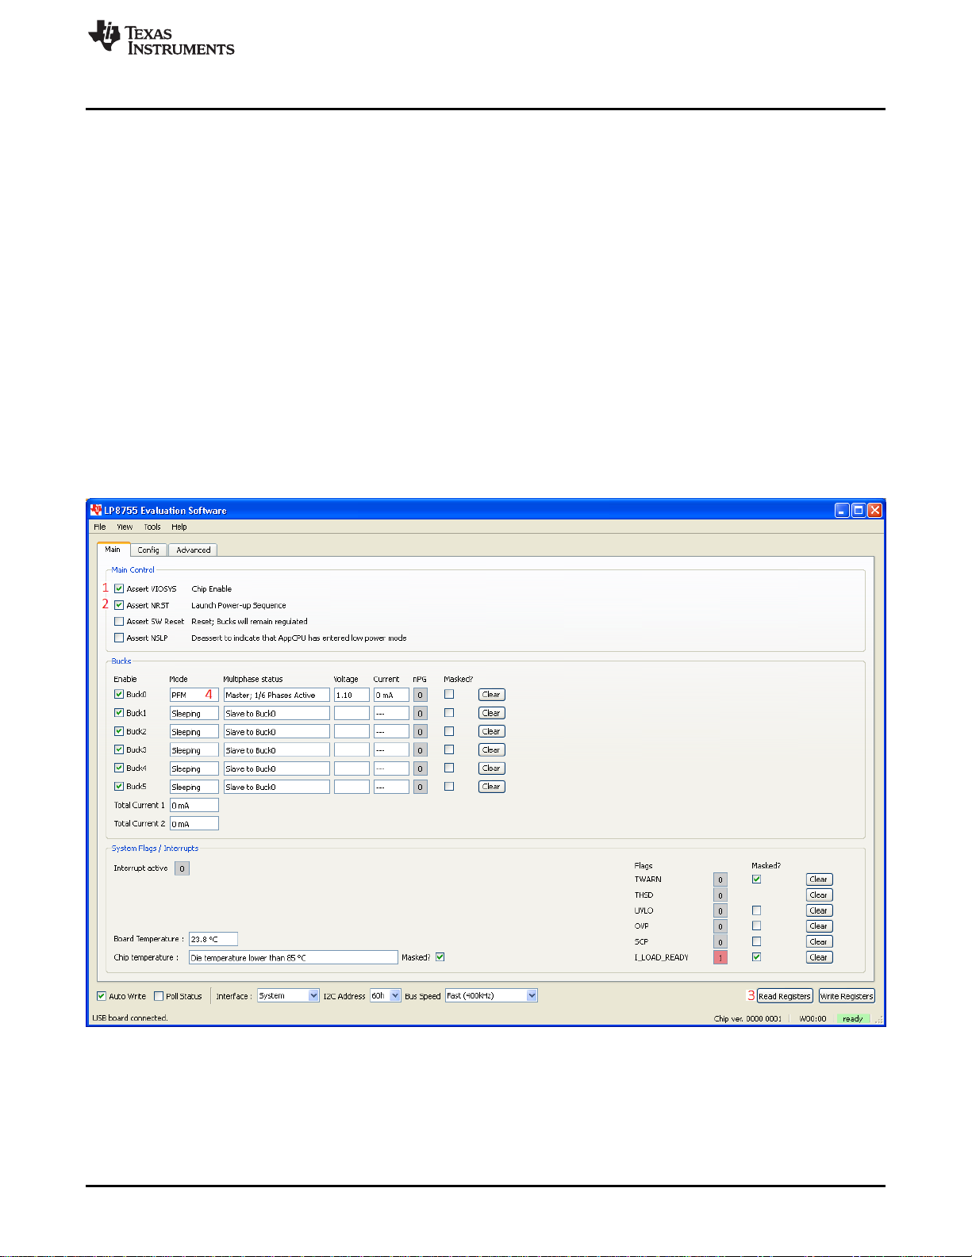This screenshot has height=1257, width=972.
Task: Click the TWARN flag value indicator
Action: (x=720, y=880)
